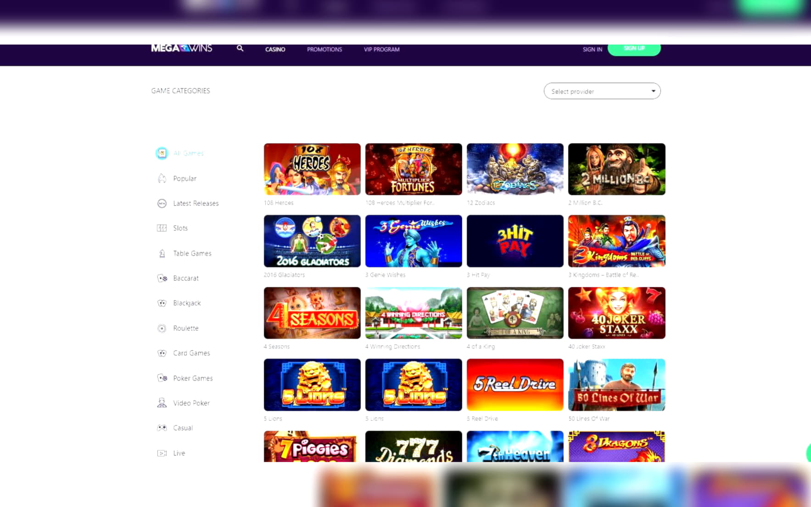Screen dimensions: 811x507
Task: Open the Video Poker category link
Action: 191,403
